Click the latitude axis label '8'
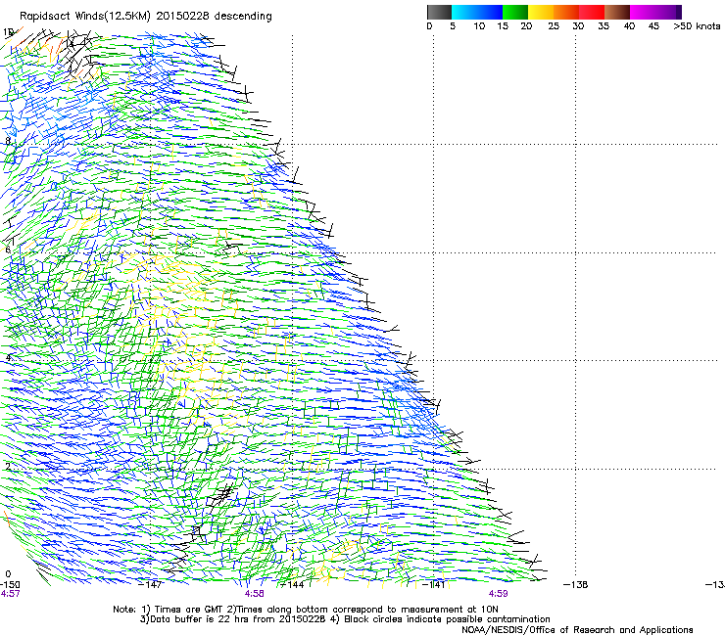This screenshot has width=725, height=636. point(8,141)
